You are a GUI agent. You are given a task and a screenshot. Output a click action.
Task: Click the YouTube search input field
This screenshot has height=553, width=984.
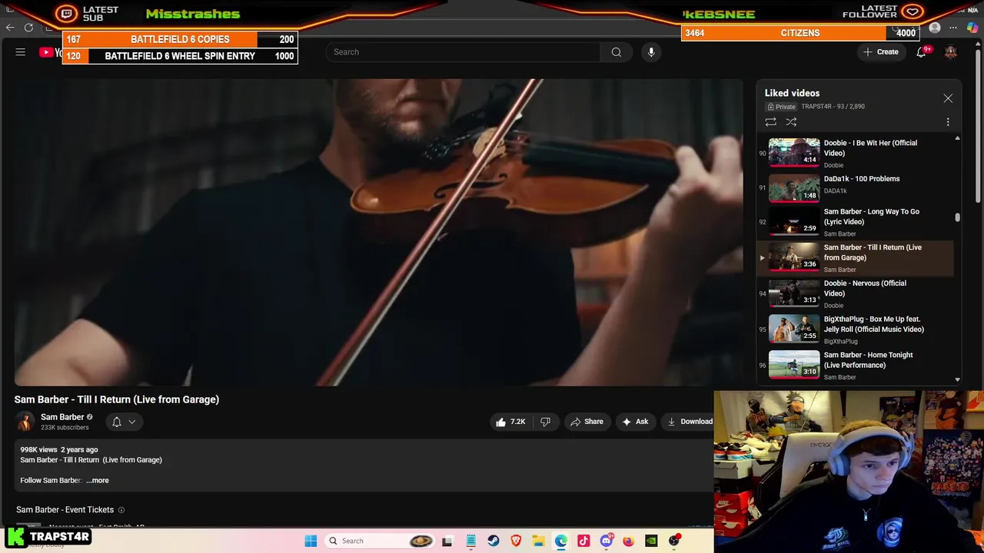tap(463, 52)
